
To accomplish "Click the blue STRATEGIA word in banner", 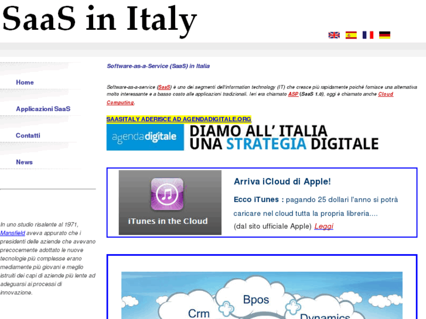I will point(266,144).
